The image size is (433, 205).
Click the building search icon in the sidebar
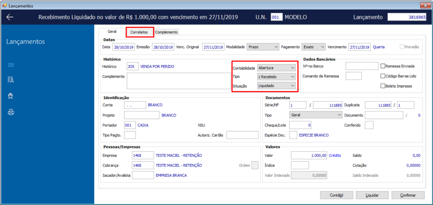(x=11, y=80)
